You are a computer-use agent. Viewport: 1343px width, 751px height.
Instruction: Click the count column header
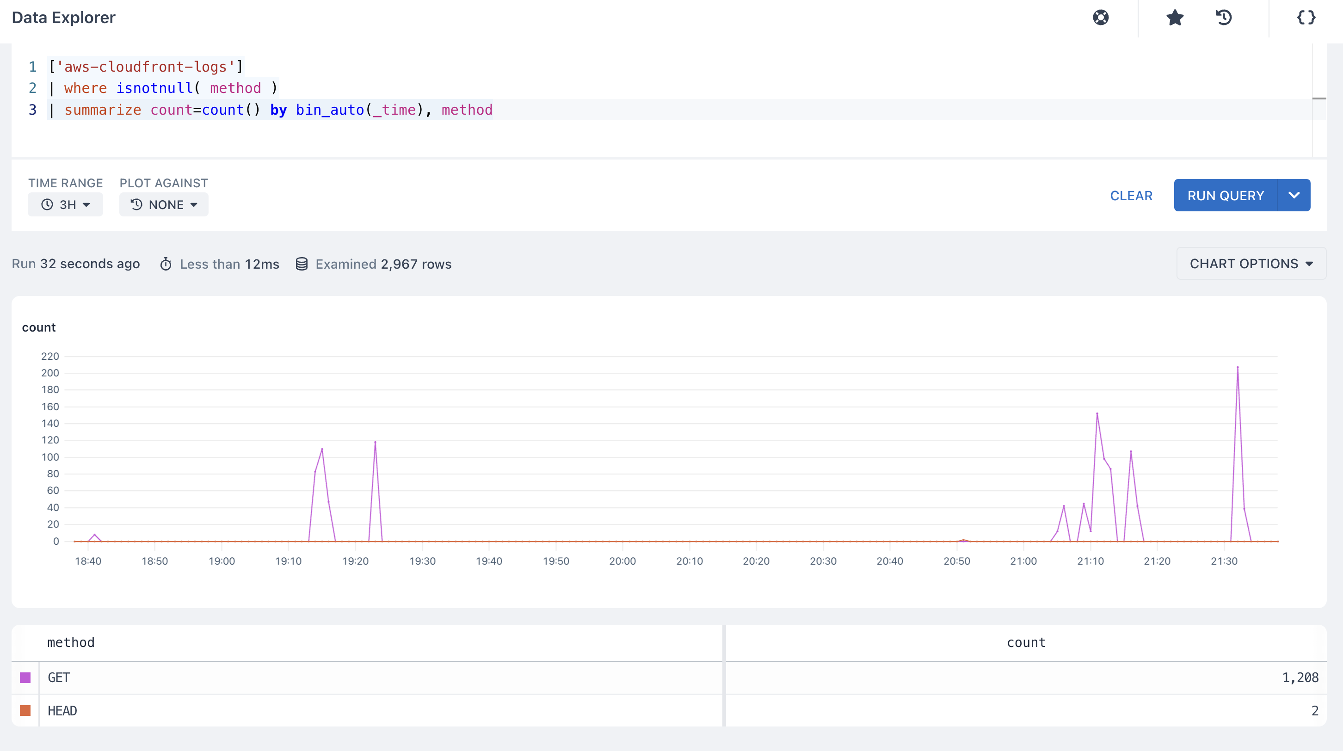tap(1026, 643)
